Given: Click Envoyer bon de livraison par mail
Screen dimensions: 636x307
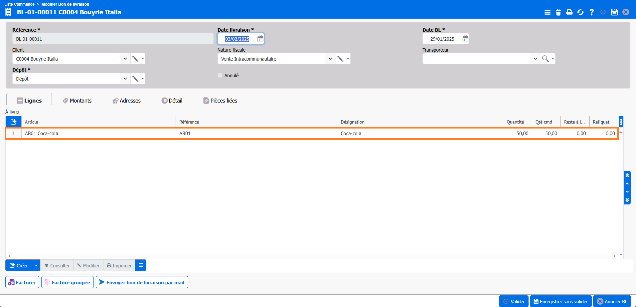Looking at the screenshot, I should pyautogui.click(x=142, y=282).
